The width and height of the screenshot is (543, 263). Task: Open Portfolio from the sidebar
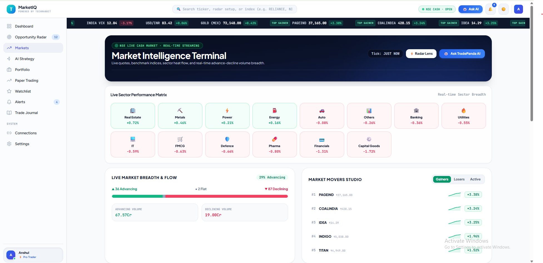pos(33,70)
